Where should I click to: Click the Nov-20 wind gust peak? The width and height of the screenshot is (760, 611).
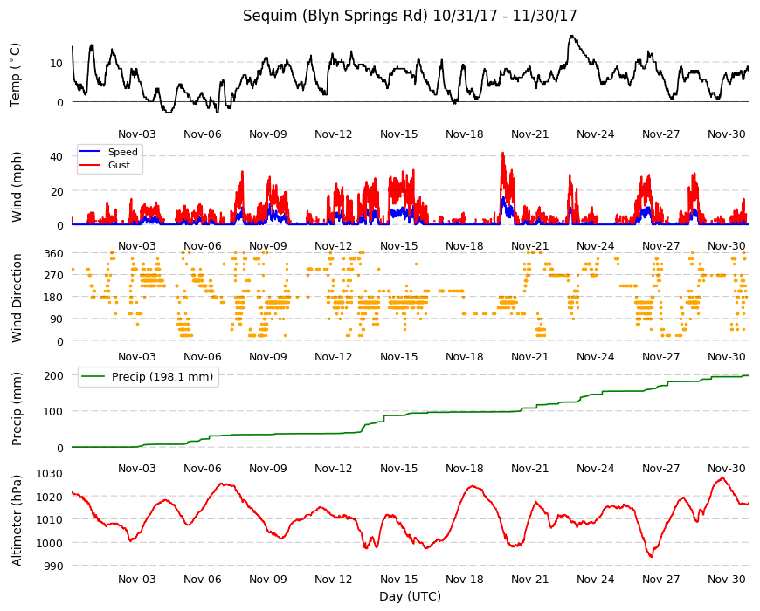coord(503,154)
